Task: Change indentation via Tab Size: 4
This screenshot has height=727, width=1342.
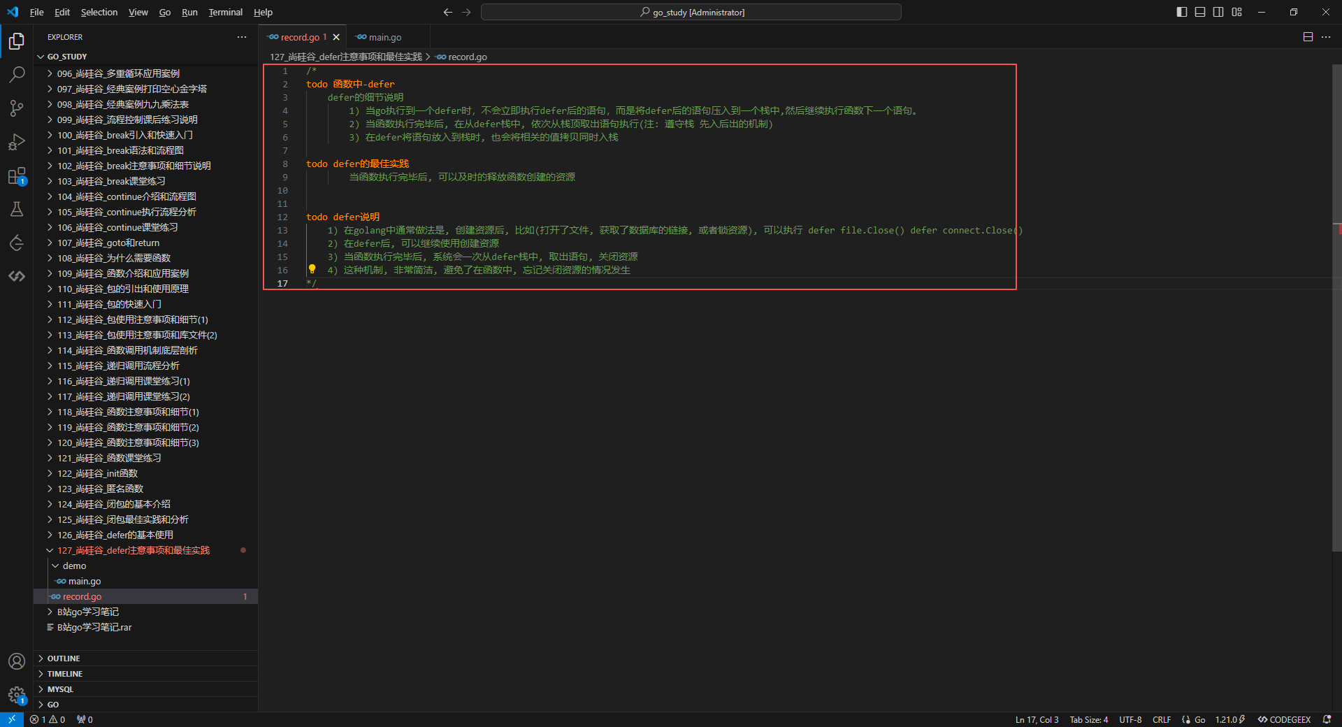Action: click(1089, 719)
